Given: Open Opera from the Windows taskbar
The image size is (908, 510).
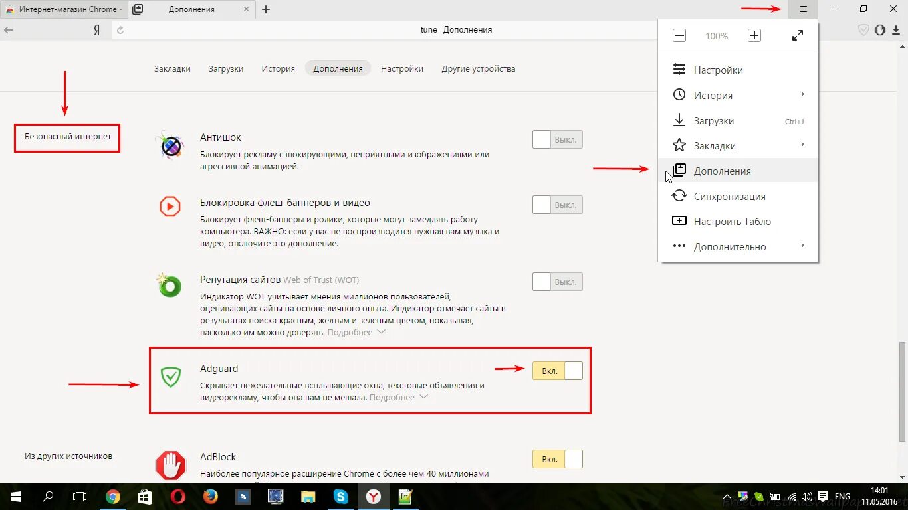Looking at the screenshot, I should coord(177,496).
